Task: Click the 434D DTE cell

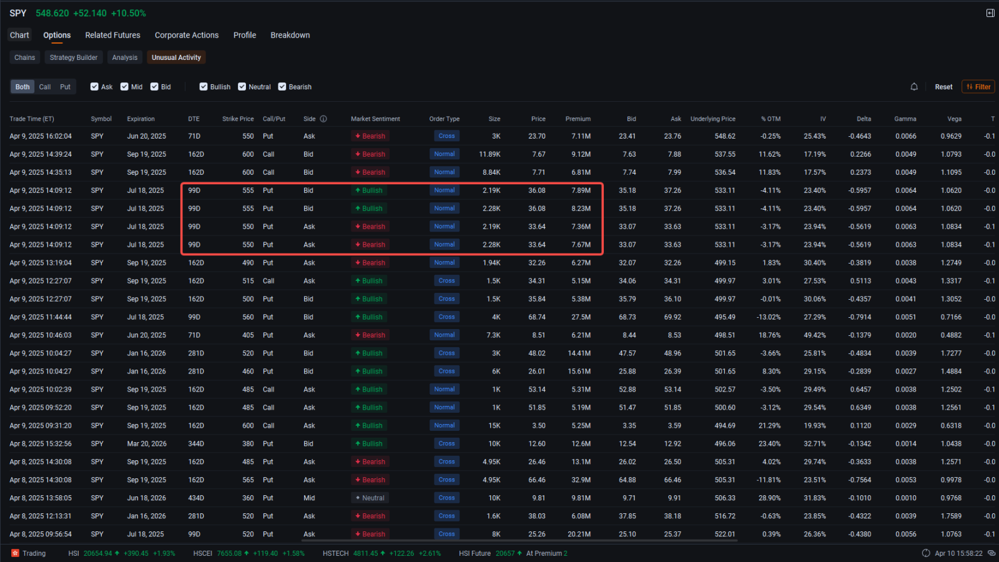Action: pos(196,498)
